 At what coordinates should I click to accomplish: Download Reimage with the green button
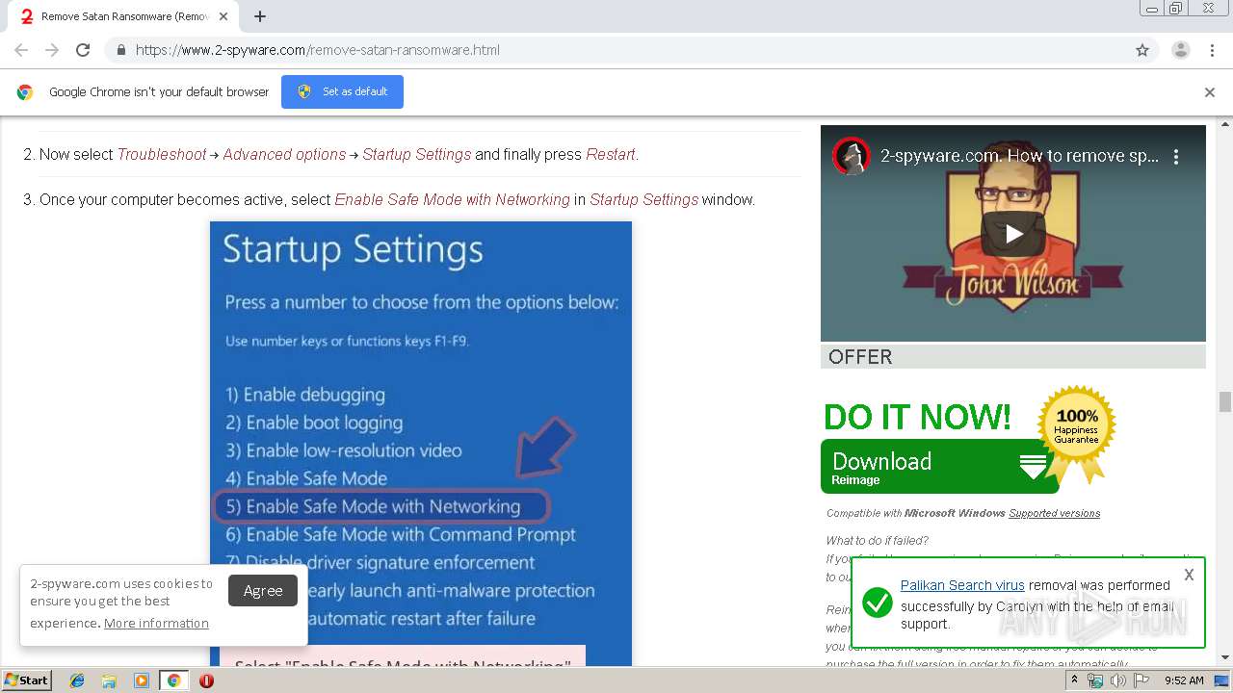tap(939, 467)
